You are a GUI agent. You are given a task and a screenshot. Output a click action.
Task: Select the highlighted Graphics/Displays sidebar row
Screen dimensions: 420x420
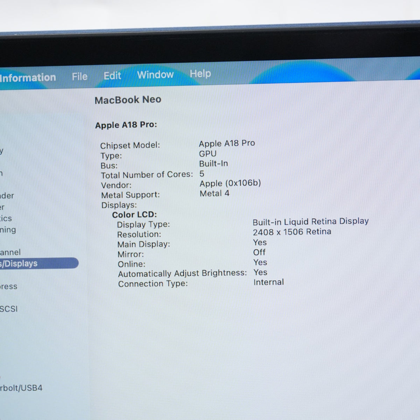(39, 263)
